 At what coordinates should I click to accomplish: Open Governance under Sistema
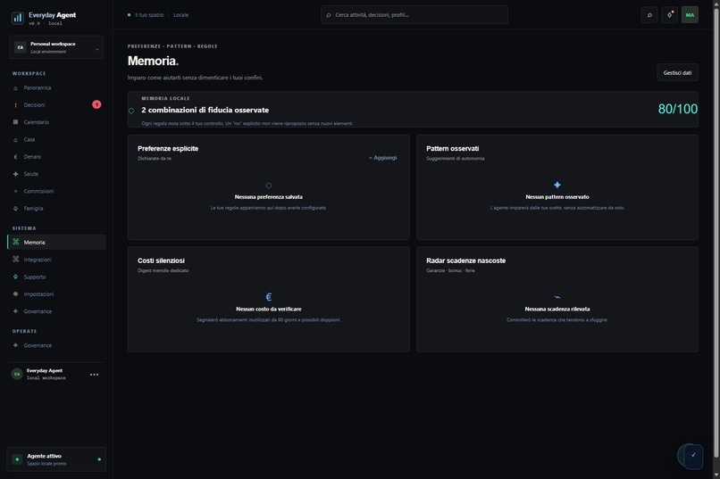pyautogui.click(x=56, y=311)
